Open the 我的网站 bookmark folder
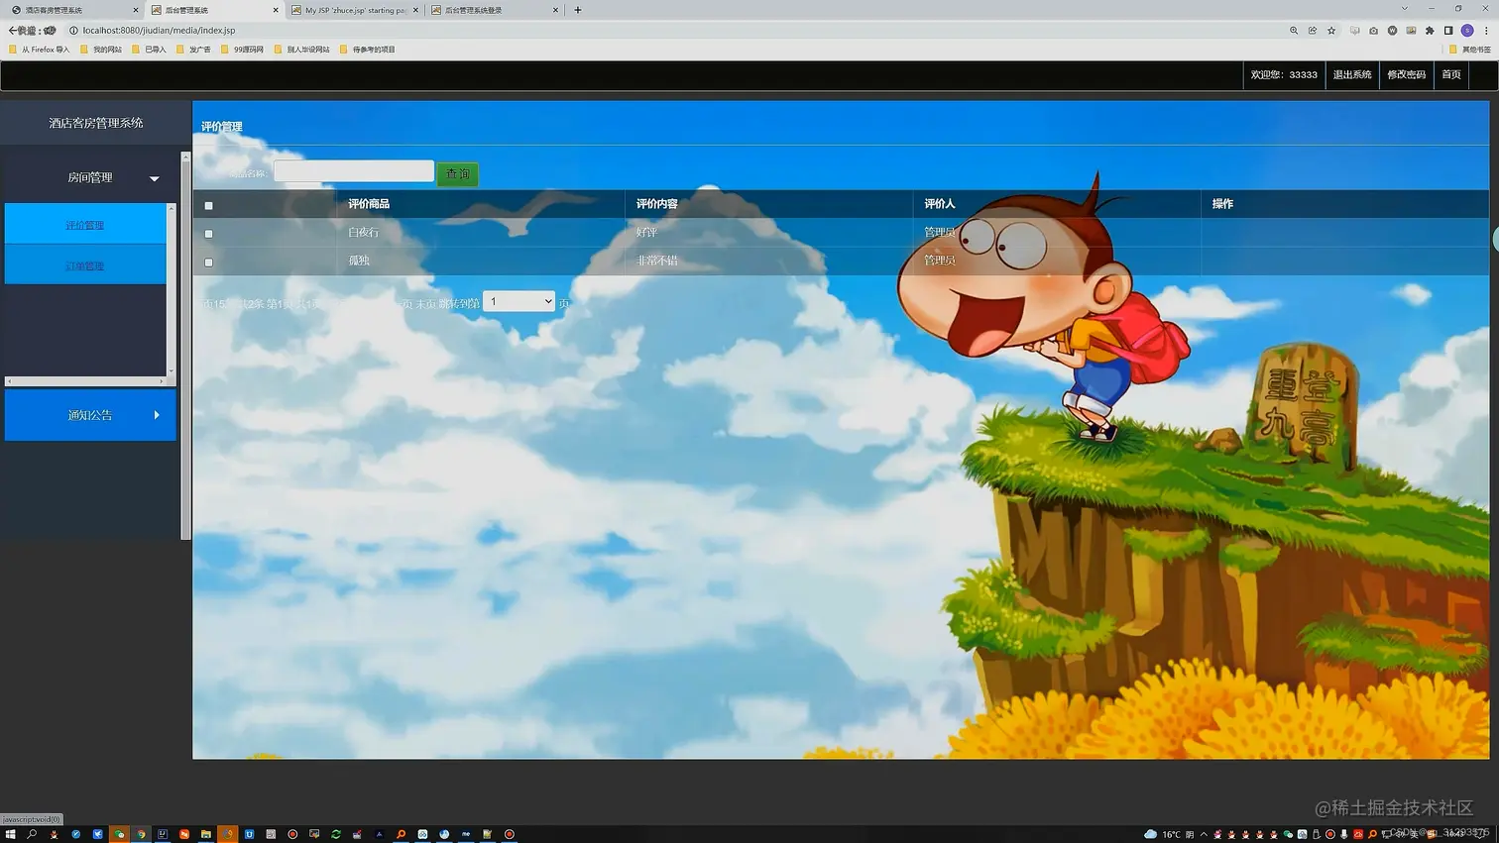The height and width of the screenshot is (843, 1499). coord(101,50)
